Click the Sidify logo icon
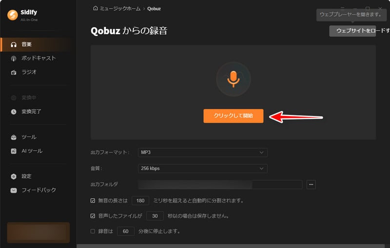390x248 pixels. pos(13,15)
